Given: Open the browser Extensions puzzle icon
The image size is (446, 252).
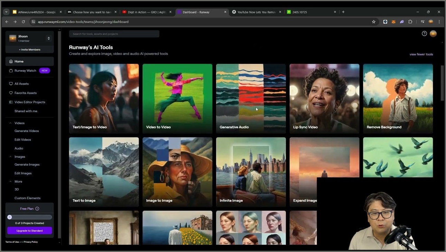Looking at the screenshot, I should coord(410,22).
